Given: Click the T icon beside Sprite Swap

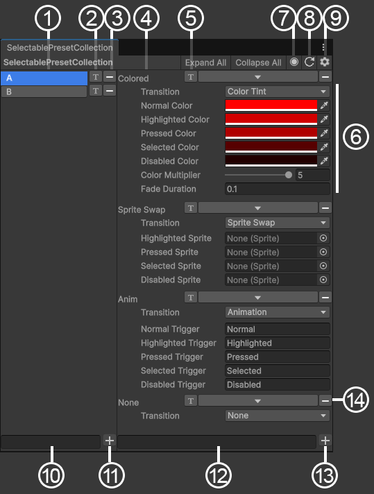Looking at the screenshot, I should 191,208.
